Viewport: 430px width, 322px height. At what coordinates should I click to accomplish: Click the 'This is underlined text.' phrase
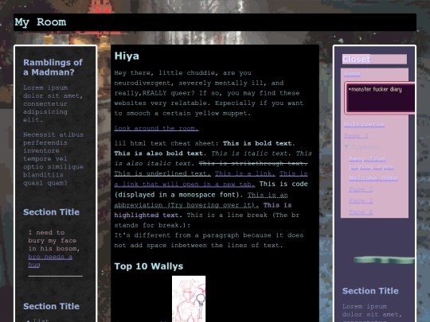[x=162, y=173]
